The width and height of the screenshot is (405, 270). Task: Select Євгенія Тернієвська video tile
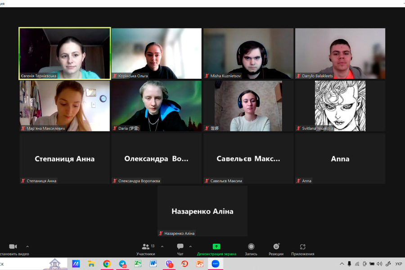[x=65, y=54]
